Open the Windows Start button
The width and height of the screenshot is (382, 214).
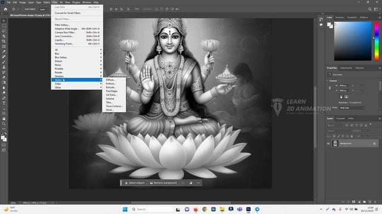tap(125, 209)
